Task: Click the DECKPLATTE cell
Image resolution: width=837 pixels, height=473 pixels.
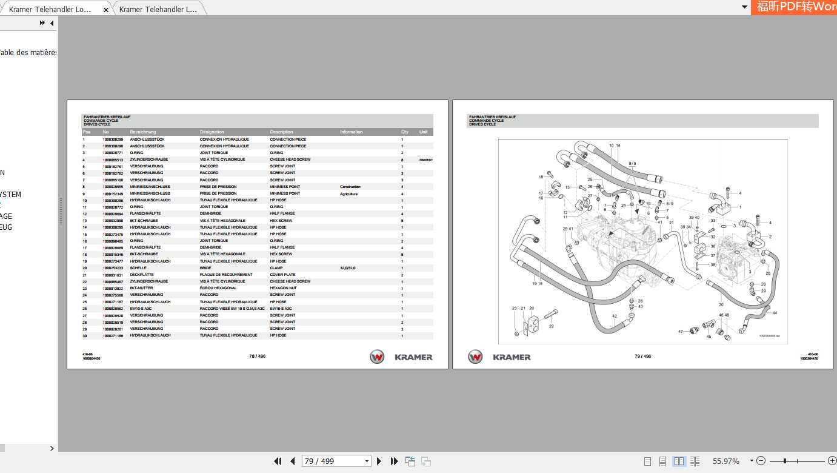Action: coord(142,275)
